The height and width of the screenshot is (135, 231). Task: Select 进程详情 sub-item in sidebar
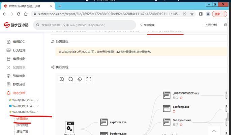tap(22, 131)
